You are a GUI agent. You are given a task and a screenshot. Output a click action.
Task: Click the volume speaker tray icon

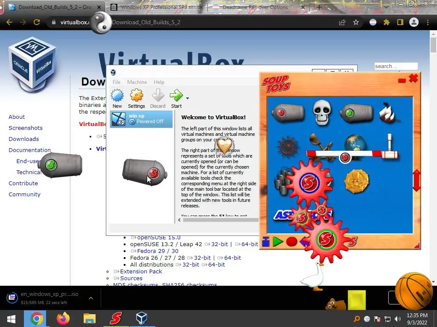tap(398, 319)
